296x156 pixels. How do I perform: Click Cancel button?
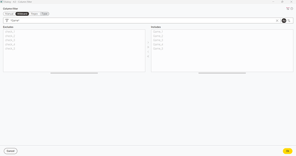(x=11, y=151)
